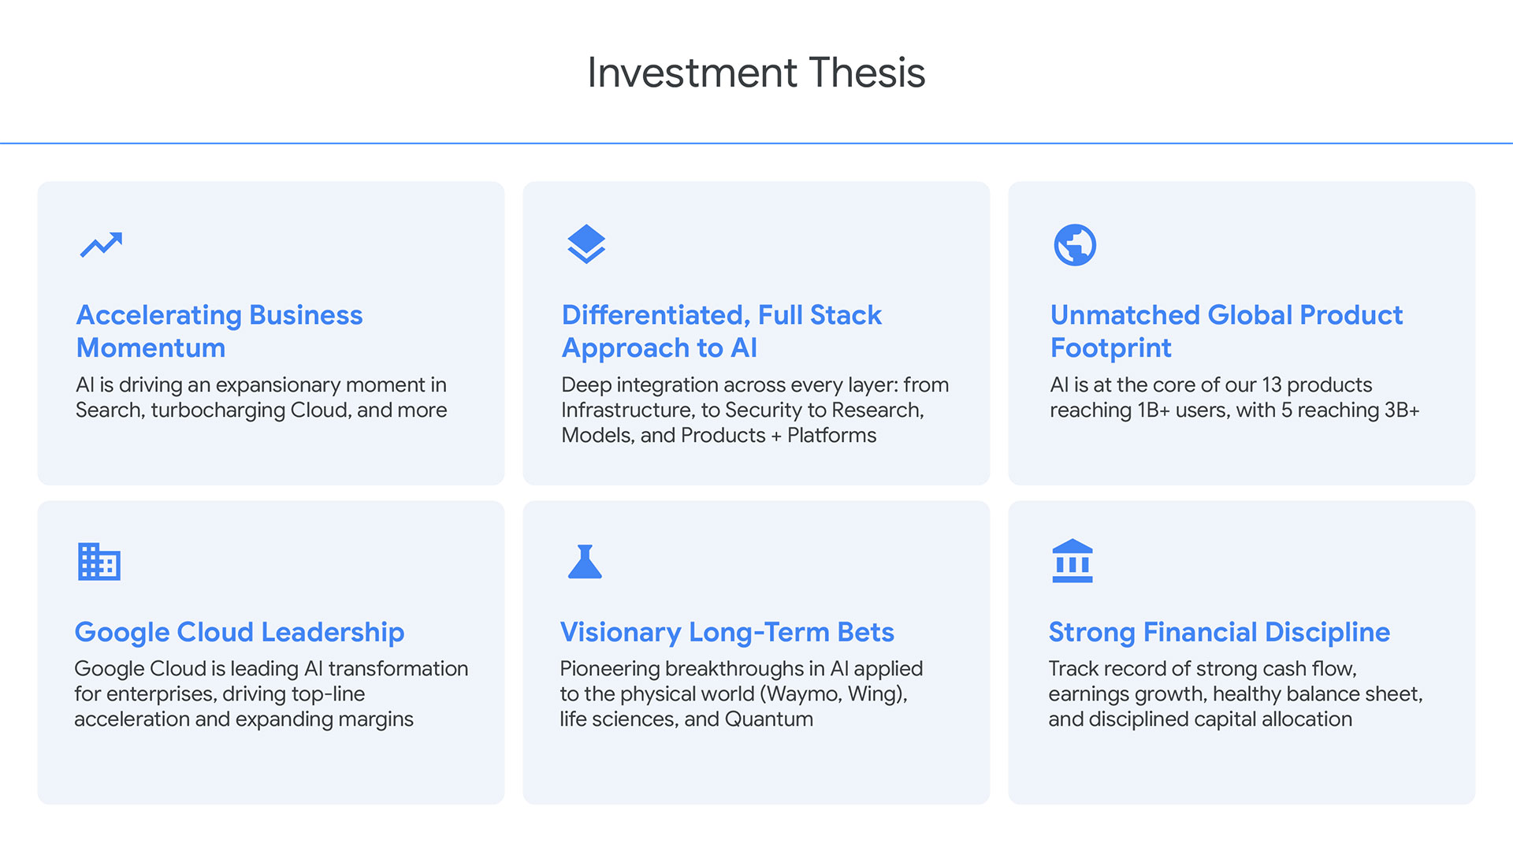Click the office building icon

pyautogui.click(x=99, y=562)
